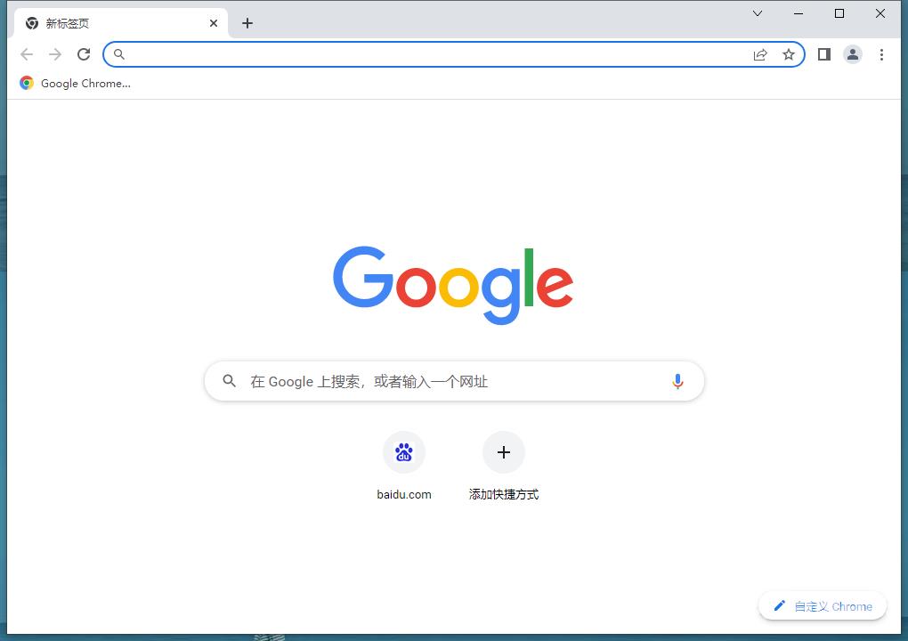Click the search magnifier in address bar
The width and height of the screenshot is (908, 641).
119,54
